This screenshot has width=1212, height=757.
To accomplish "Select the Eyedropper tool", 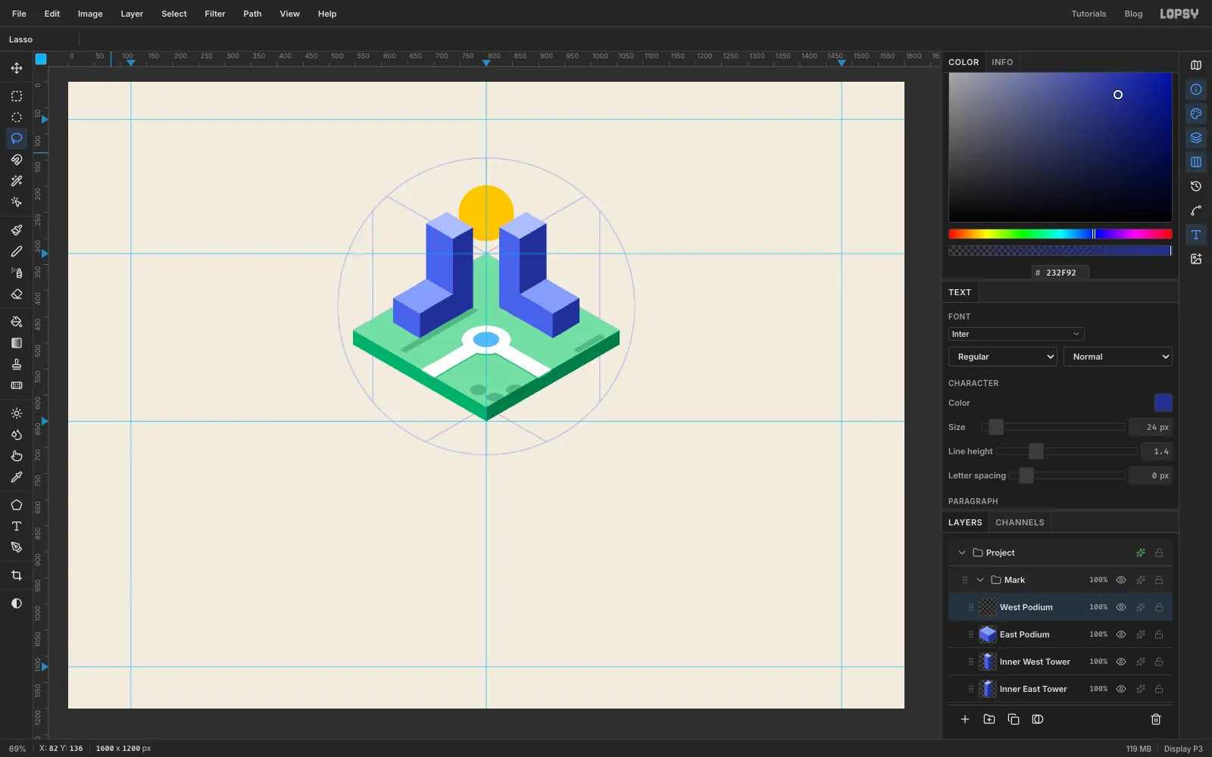I will [x=17, y=477].
